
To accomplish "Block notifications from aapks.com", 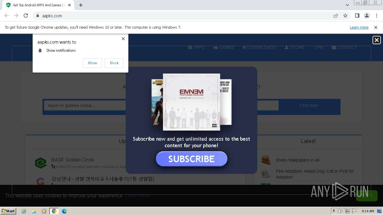I will click(114, 63).
